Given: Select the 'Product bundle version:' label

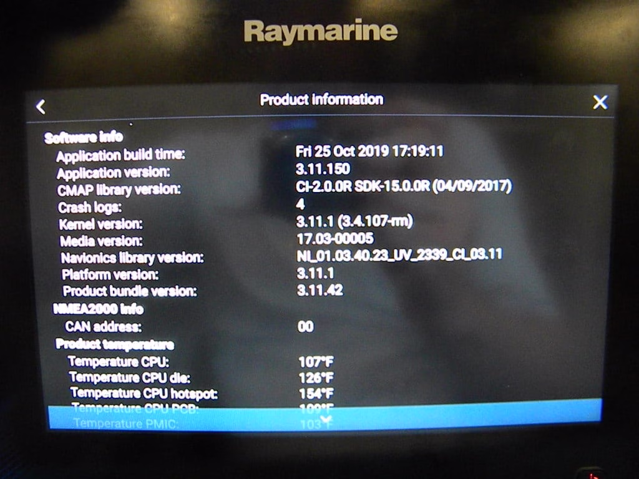Looking at the screenshot, I should tap(130, 291).
